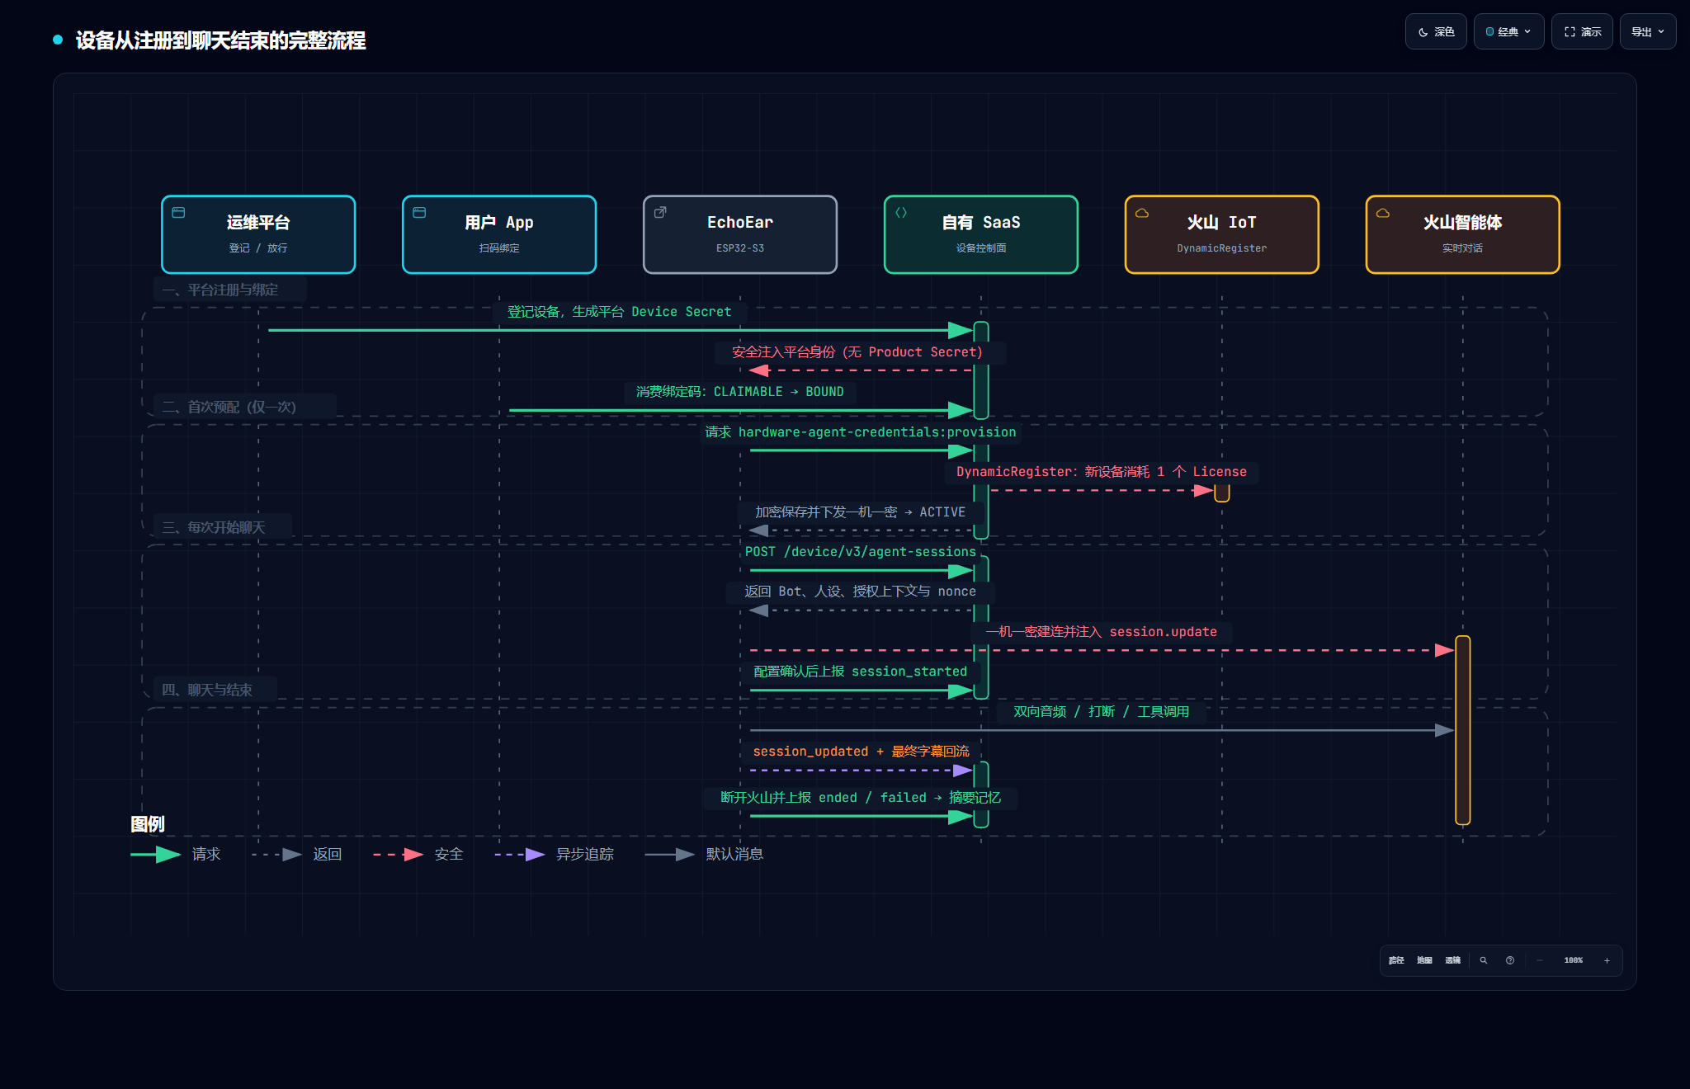Click the window icon on 用户 App
1690x1089 pixels.
(419, 213)
